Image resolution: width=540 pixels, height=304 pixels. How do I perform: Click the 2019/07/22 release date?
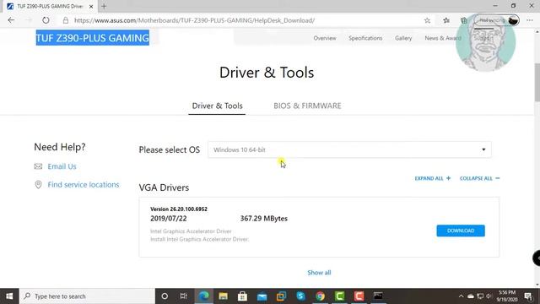click(169, 219)
